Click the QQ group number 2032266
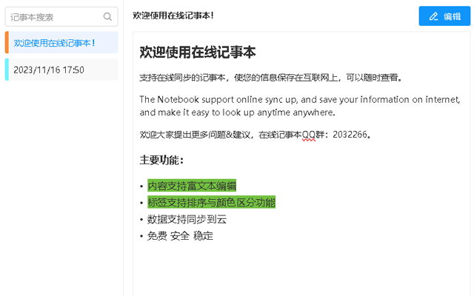Image resolution: width=474 pixels, height=296 pixels. (350, 135)
